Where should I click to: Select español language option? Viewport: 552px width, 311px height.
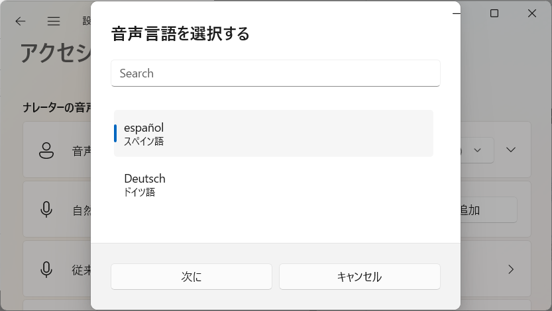point(274,134)
